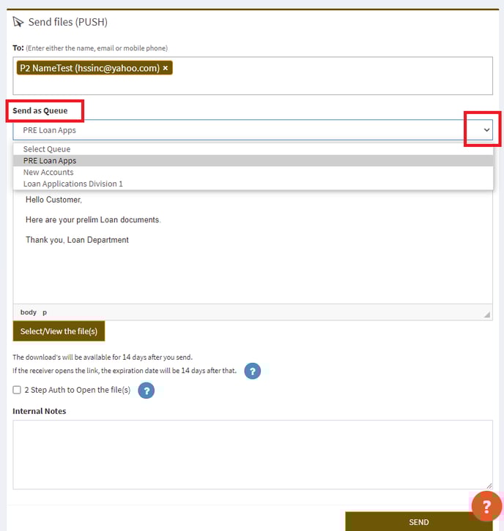Click the Send files cursor icon
Image resolution: width=504 pixels, height=531 pixels.
18,22
